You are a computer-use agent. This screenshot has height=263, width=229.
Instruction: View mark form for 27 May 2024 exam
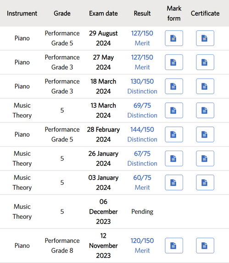pos(174,62)
